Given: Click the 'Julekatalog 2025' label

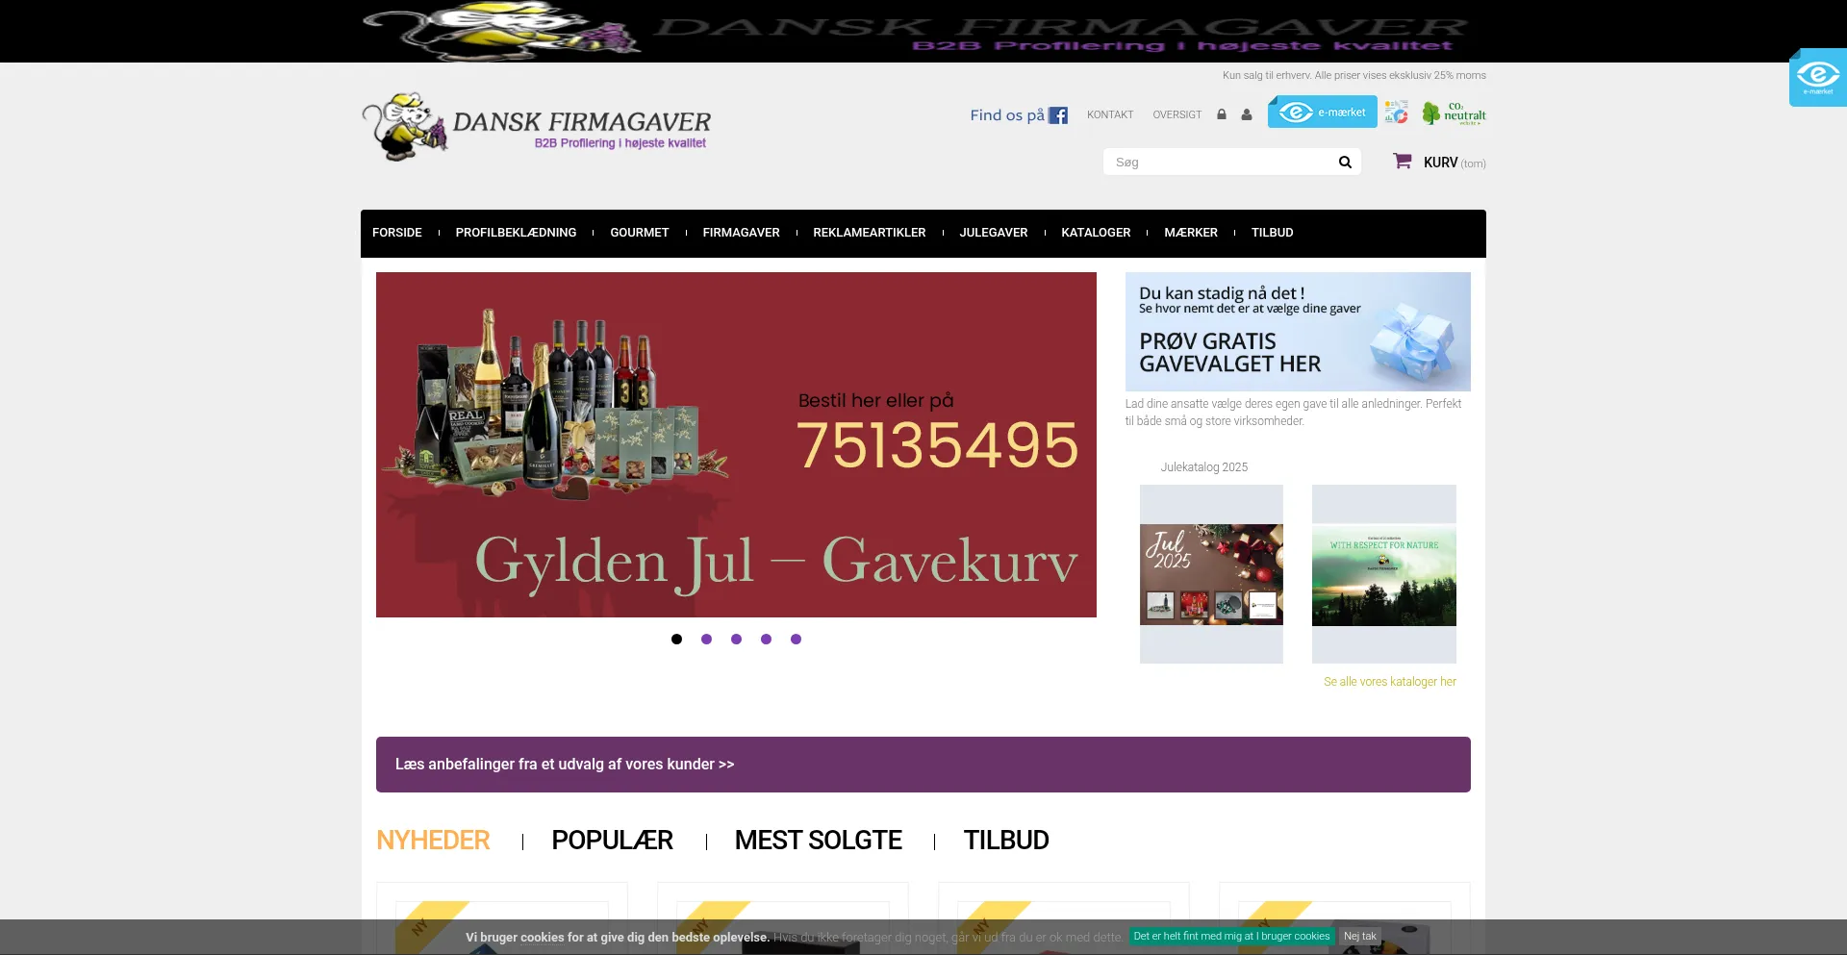Looking at the screenshot, I should [x=1204, y=467].
